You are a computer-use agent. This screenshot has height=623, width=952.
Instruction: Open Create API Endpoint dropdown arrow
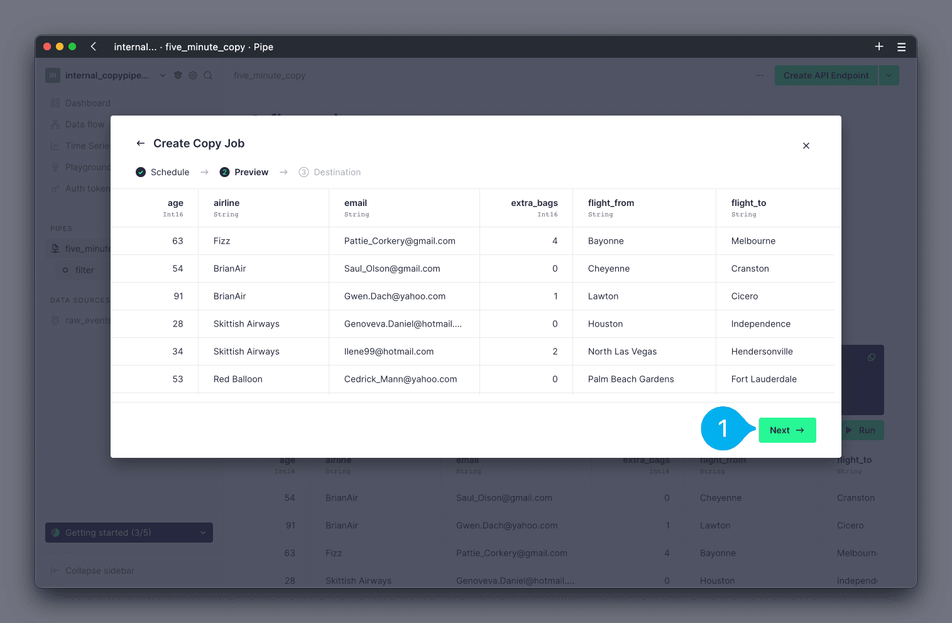tap(889, 75)
